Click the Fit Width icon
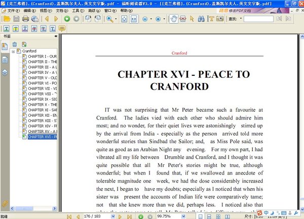 point(134,19)
